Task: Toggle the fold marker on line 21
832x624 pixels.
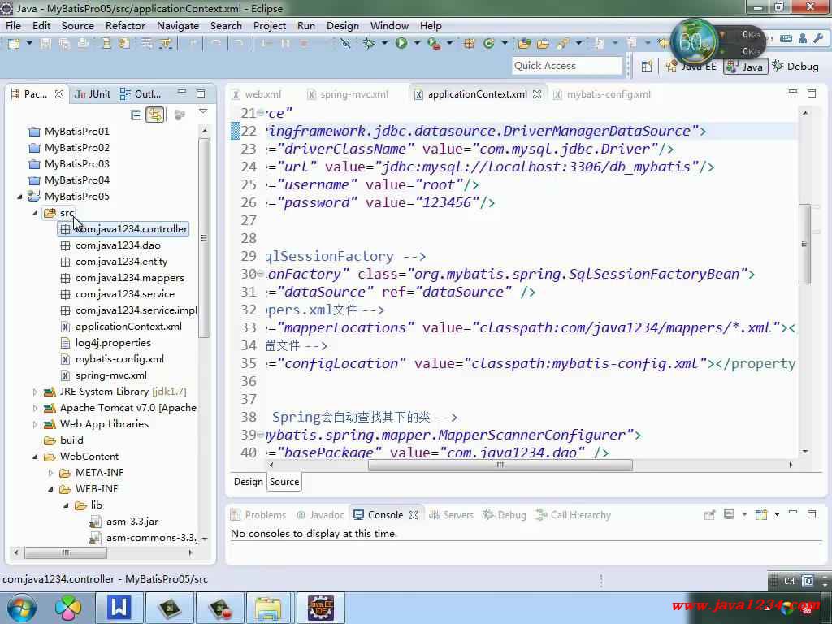Action: point(260,112)
